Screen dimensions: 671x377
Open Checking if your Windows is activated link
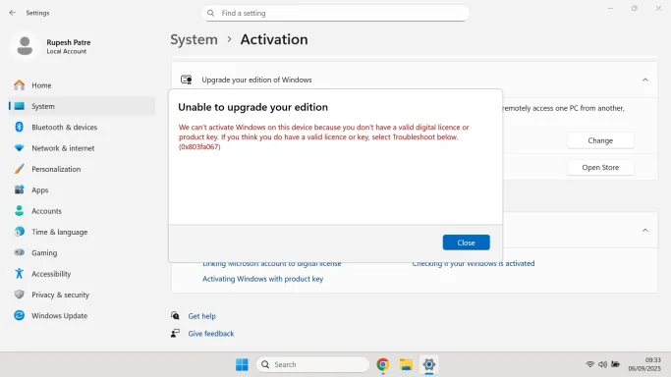(474, 264)
